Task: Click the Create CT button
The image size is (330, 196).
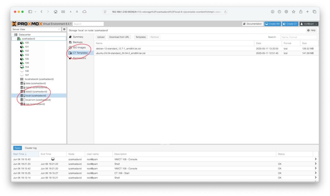Action: tap(290, 24)
